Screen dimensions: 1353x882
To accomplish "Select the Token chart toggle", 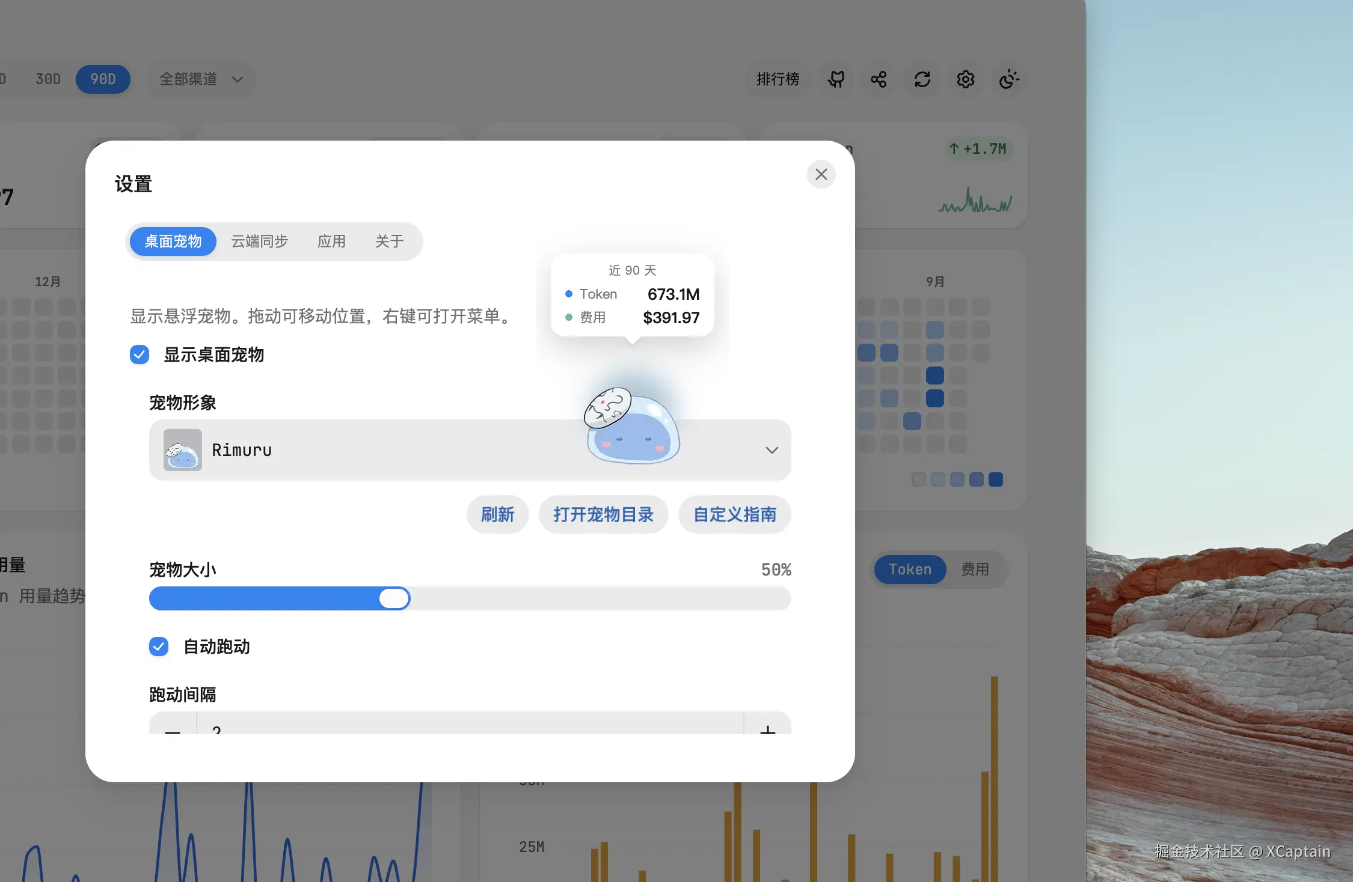I will click(910, 570).
